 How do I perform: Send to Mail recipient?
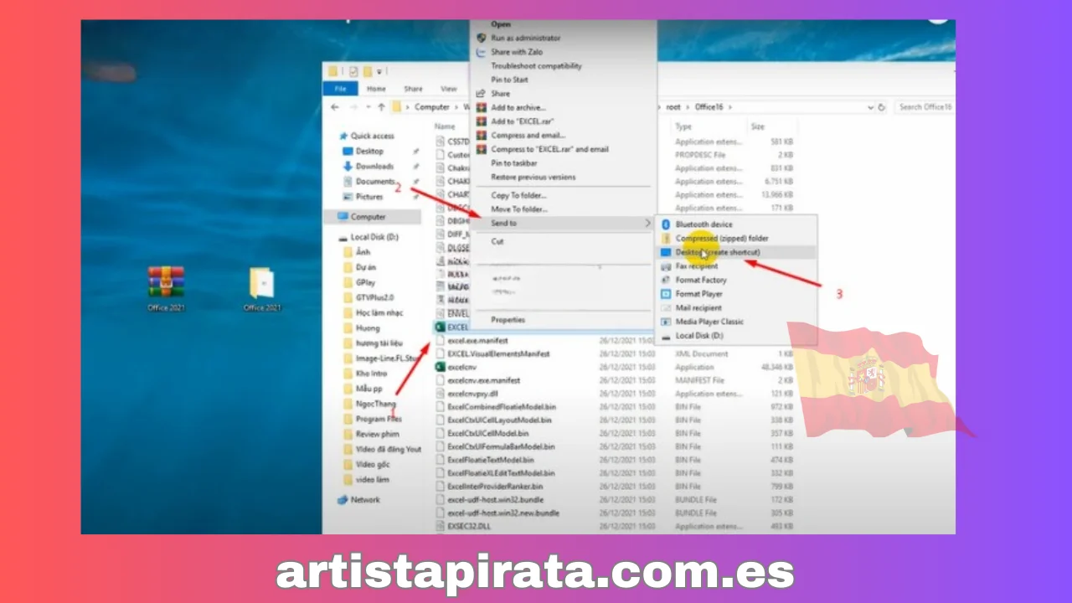pos(698,308)
